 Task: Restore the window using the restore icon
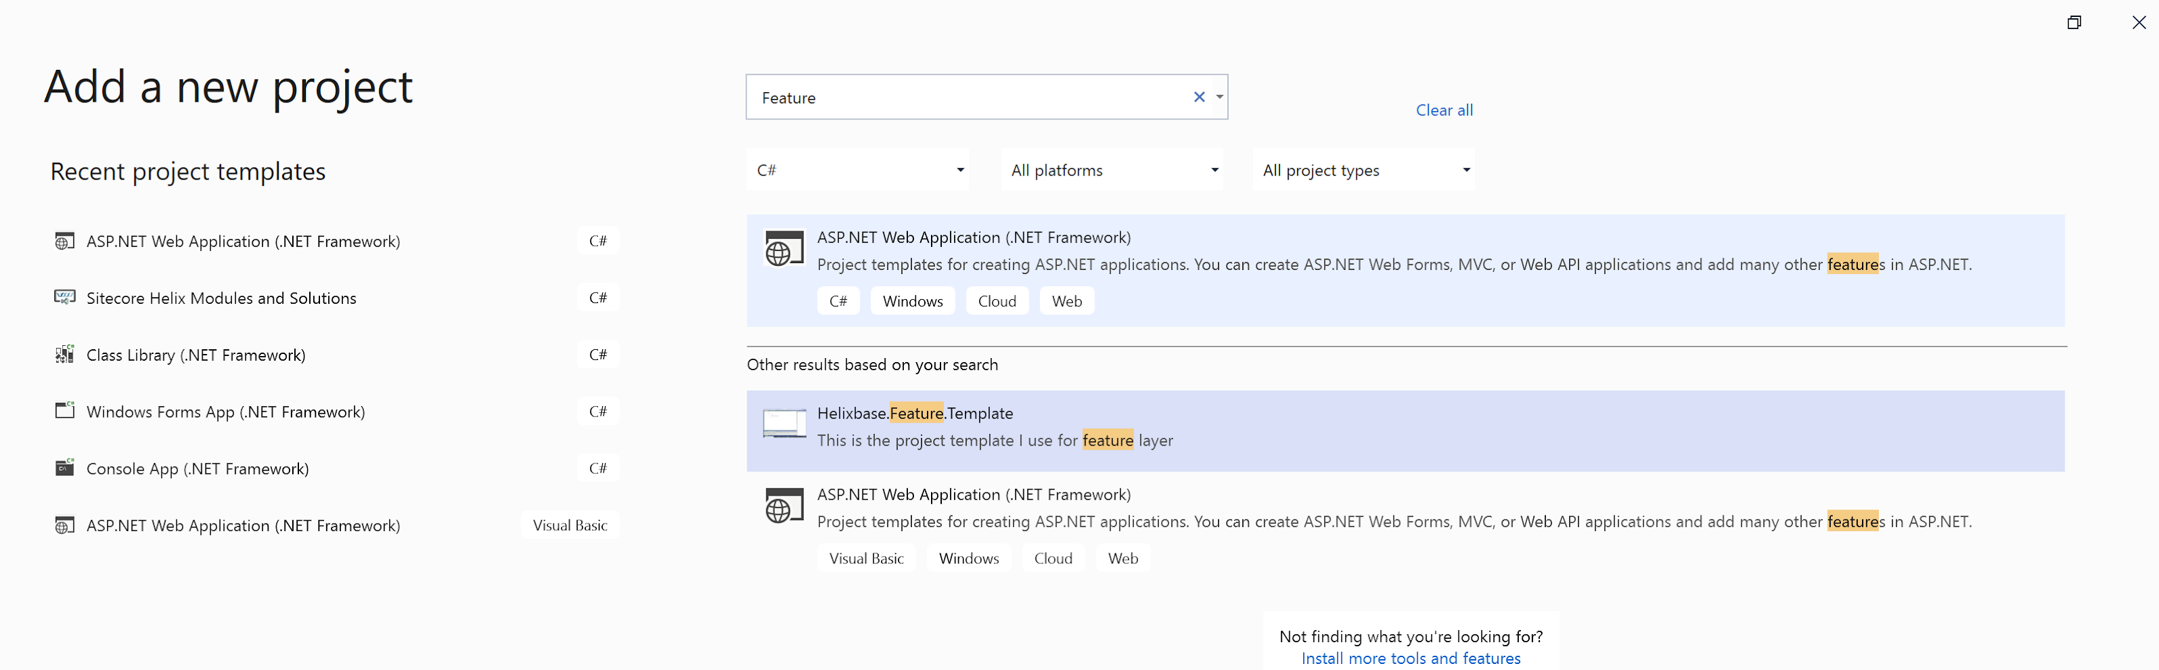coord(2074,22)
